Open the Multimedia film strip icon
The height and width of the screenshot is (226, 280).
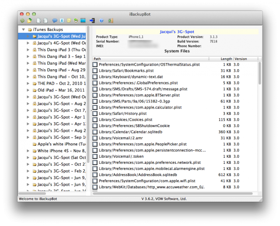[83, 21]
